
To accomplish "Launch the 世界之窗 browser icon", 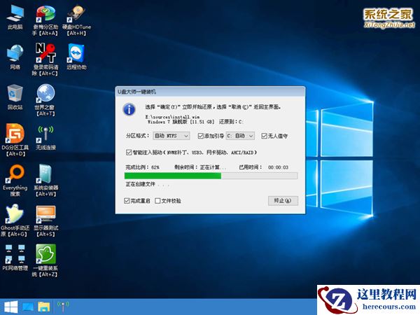I will coord(45,99).
